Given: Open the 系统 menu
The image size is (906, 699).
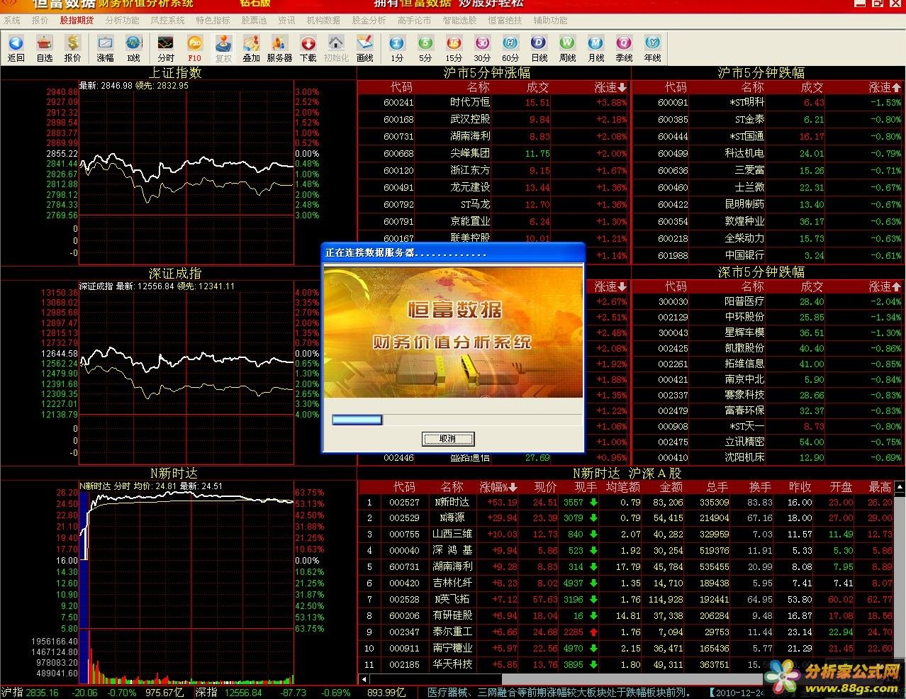Looking at the screenshot, I should click(x=12, y=21).
